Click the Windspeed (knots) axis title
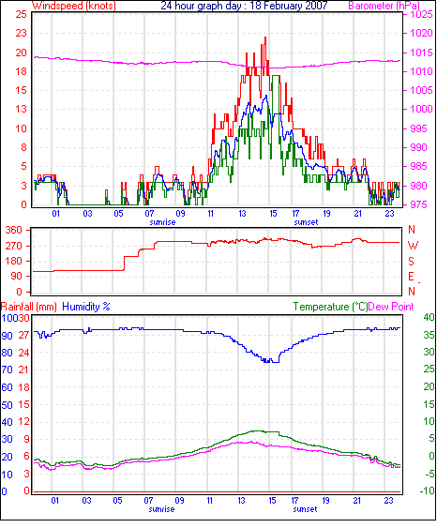 tap(74, 6)
